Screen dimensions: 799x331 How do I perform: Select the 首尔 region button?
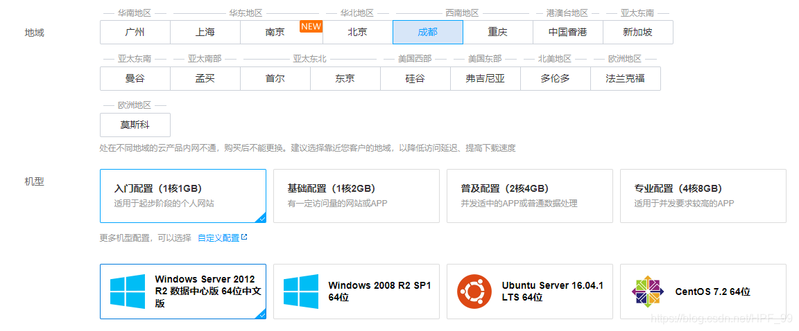point(275,79)
